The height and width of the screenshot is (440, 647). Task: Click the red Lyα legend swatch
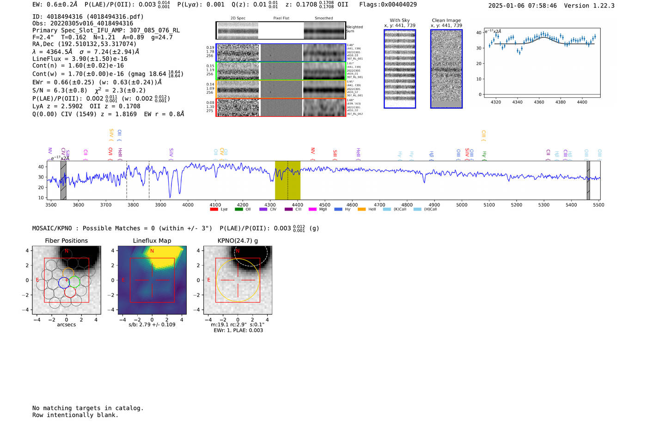click(x=214, y=210)
